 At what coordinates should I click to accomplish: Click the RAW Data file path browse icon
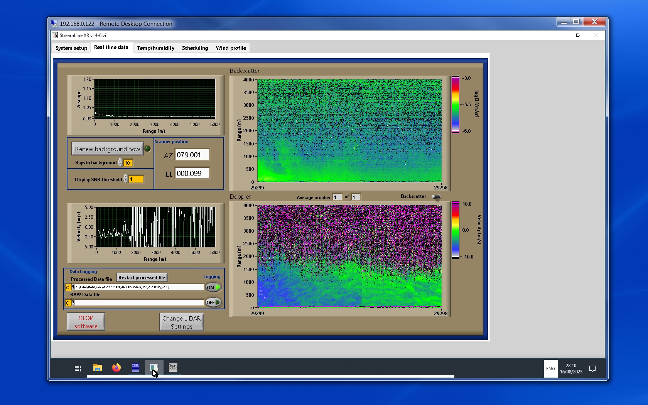(x=73, y=303)
